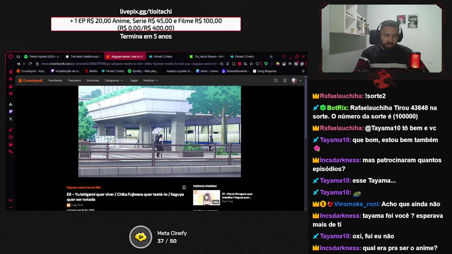452x254 pixels.
Task: Click the address bar URL field
Action: pyautogui.click(x=129, y=64)
